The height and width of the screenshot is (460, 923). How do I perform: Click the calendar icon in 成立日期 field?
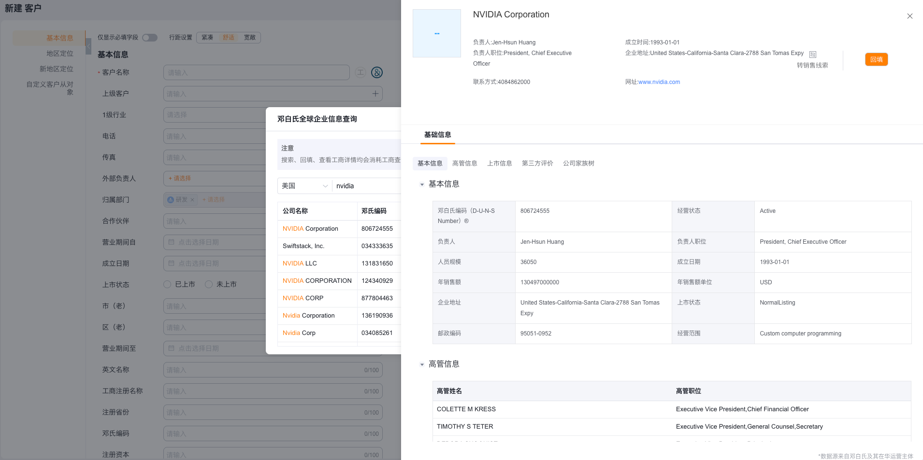click(172, 263)
